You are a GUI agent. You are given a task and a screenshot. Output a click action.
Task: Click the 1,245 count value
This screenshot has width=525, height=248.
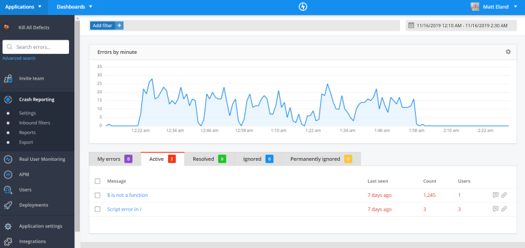coord(429,195)
